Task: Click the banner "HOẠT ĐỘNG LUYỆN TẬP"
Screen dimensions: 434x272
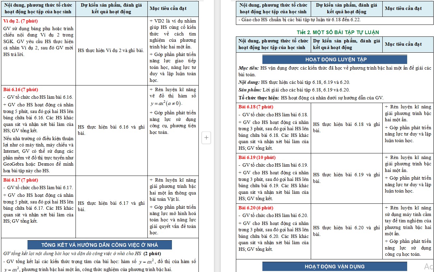Action: [334, 59]
